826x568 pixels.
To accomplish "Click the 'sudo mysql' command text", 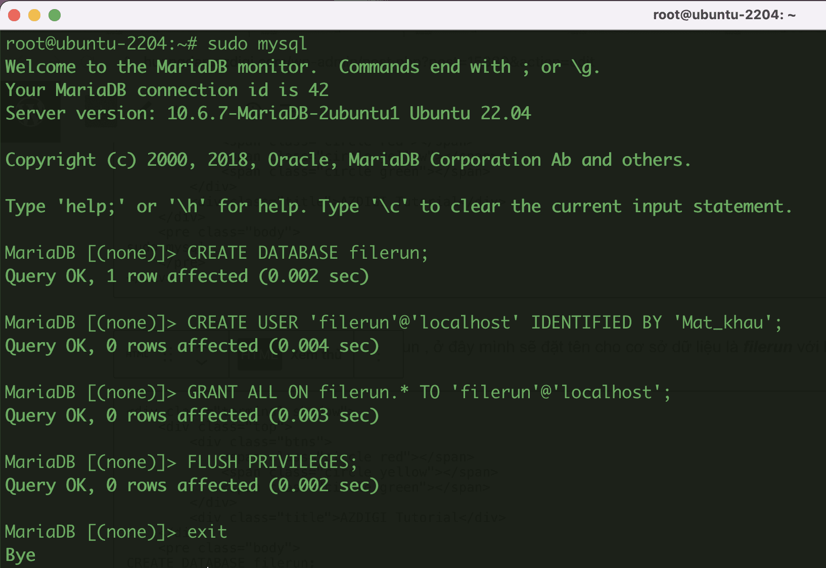I will (257, 44).
